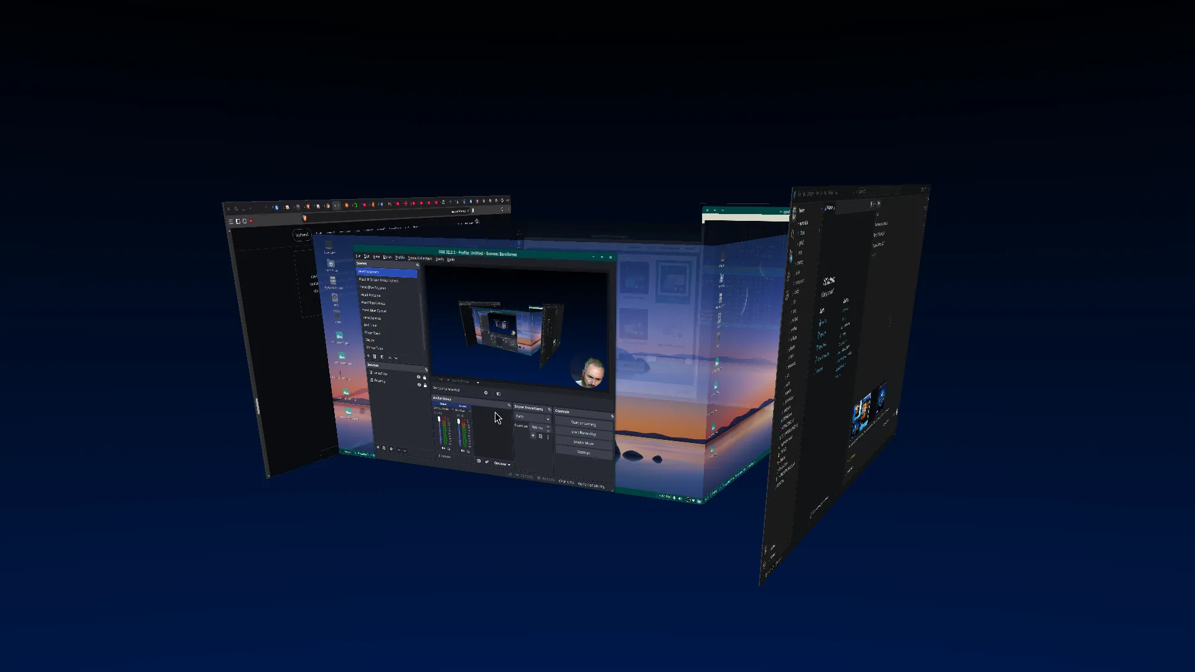Move source up in Sources toolbar
Screen dimensions: 1195x672
click(x=399, y=450)
